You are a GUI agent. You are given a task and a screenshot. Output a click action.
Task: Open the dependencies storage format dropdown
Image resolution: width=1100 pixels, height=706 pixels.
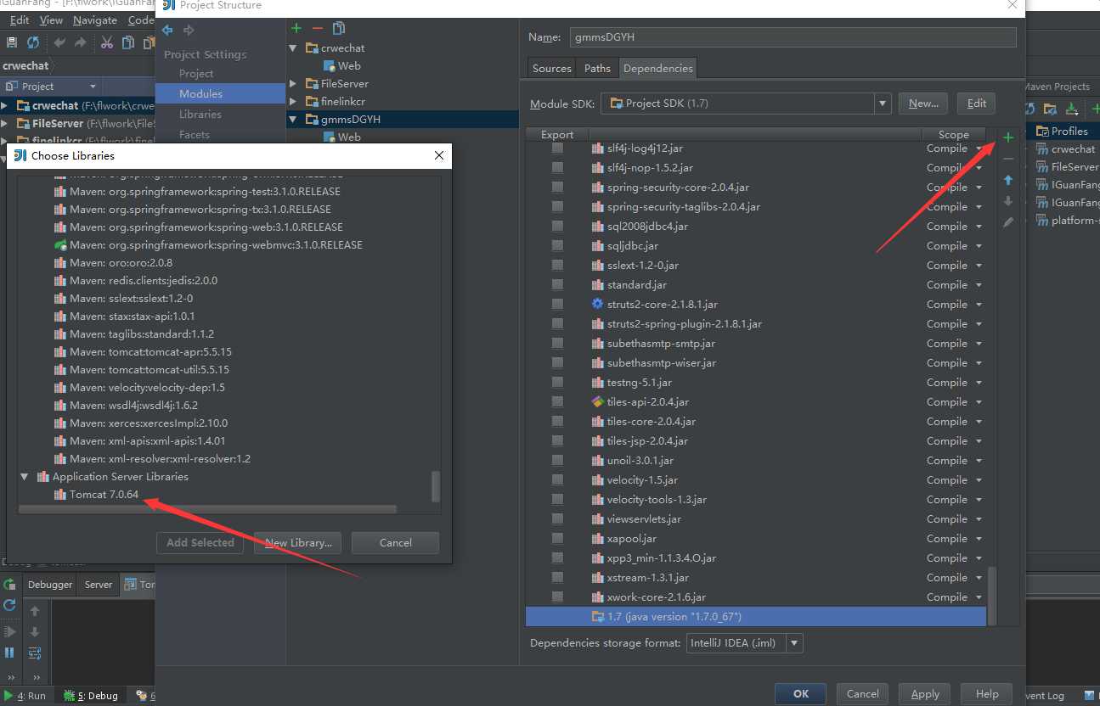tap(795, 643)
